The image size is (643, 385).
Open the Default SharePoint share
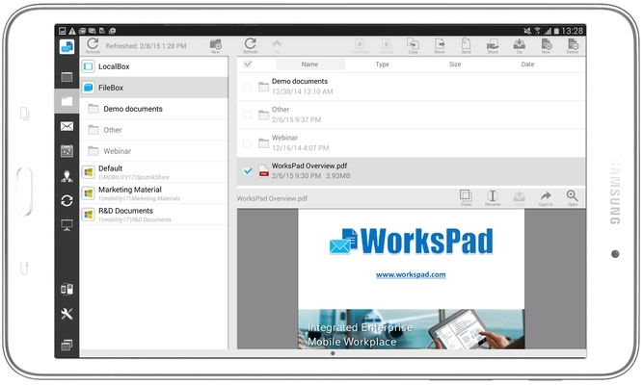point(154,172)
